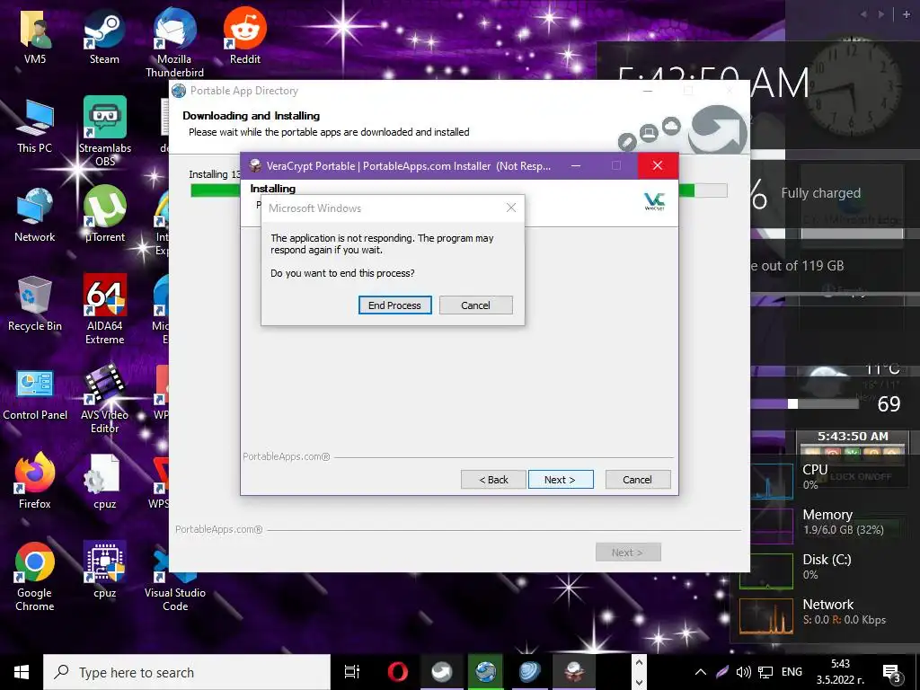Screen dimensions: 920x690
Task: Close the VeraCrypt Portable installer window
Action: tap(658, 165)
